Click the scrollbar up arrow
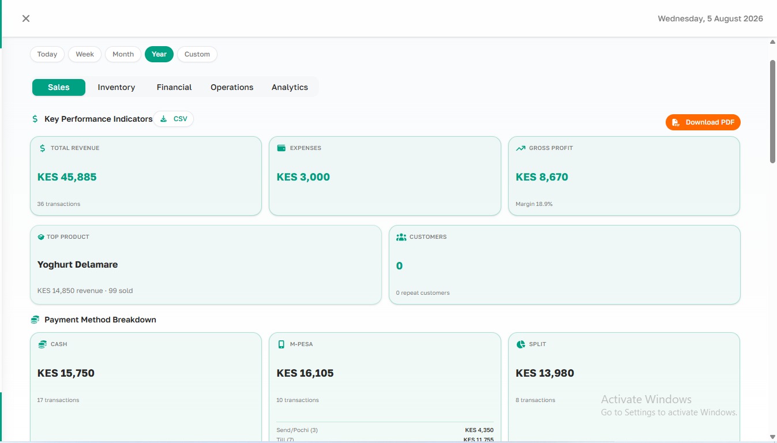Screen dimensions: 777x443 pyautogui.click(x=773, y=42)
